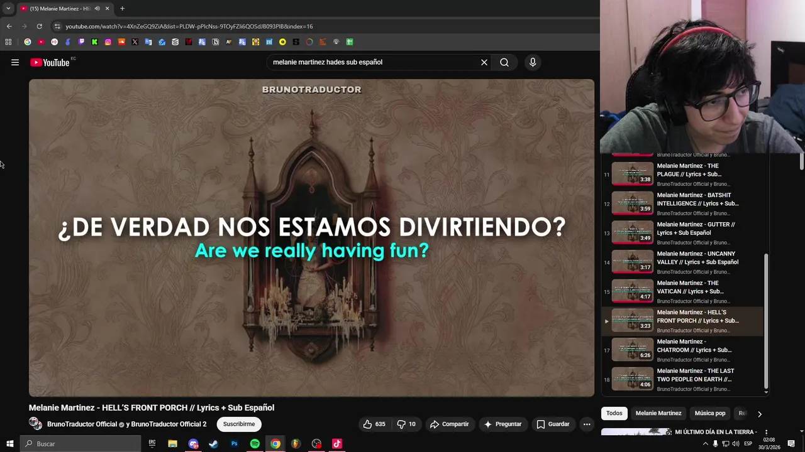Open the SoundCloud bookmark
This screenshot has width=805, height=452.
(121, 42)
